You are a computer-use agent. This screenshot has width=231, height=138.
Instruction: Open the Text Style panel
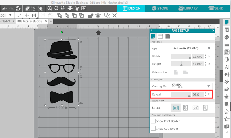227,67
